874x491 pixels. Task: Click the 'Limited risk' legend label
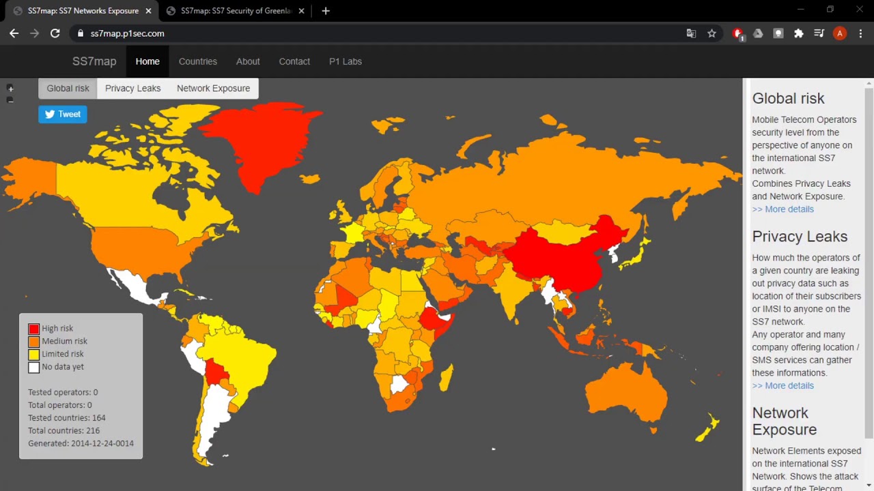point(63,355)
